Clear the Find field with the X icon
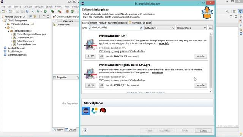243x137 pixels. (x=141, y=28)
